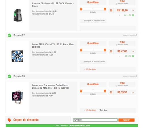Click the Remover coupon button
The image size is (144, 128).
[126, 120]
